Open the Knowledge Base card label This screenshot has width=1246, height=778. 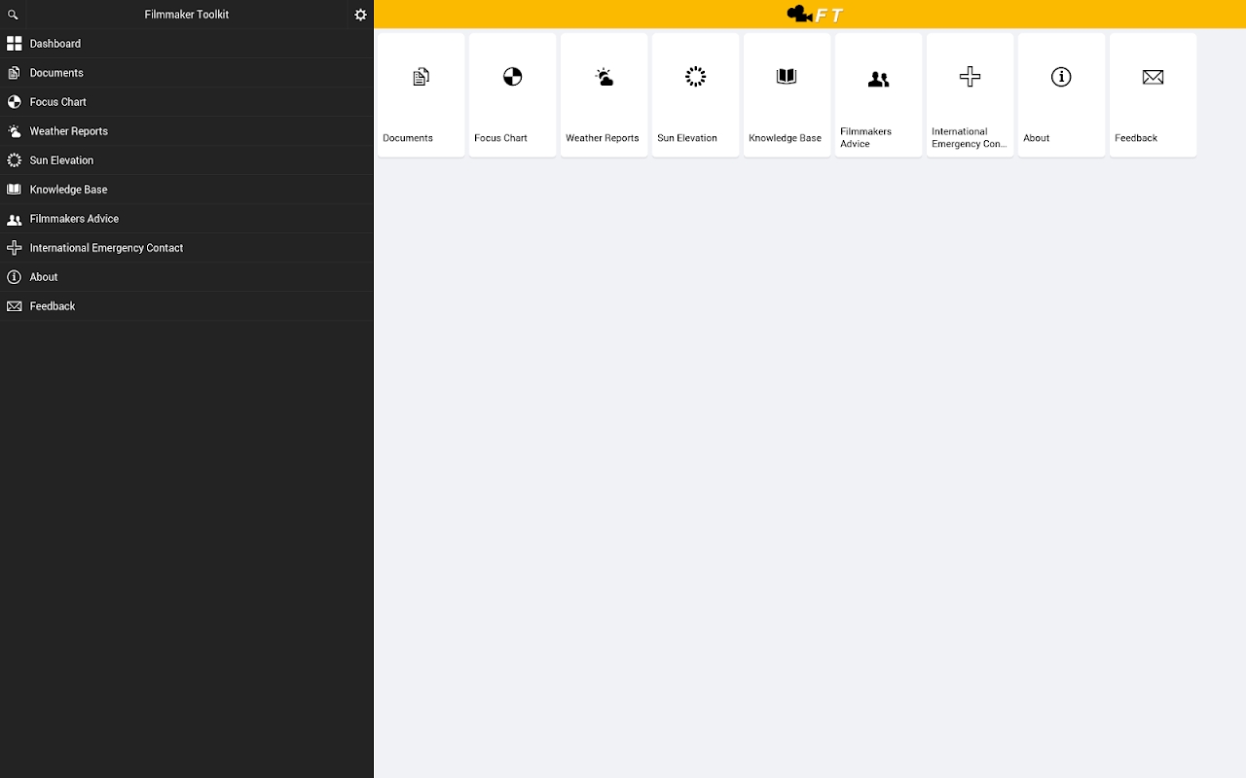click(786, 138)
